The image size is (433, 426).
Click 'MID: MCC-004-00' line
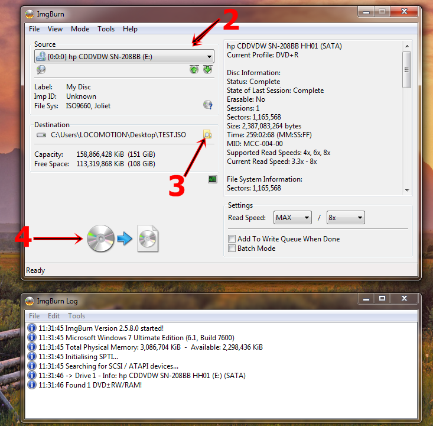pyautogui.click(x=255, y=144)
